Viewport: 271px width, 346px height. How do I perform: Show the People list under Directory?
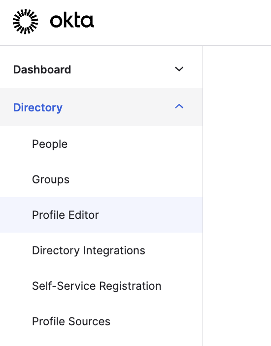[x=50, y=144]
